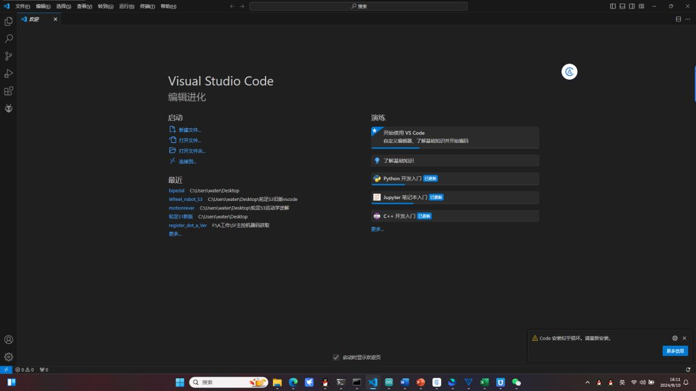Image resolution: width=696 pixels, height=391 pixels.
Task: Open the 终端(T) menu
Action: 147,6
